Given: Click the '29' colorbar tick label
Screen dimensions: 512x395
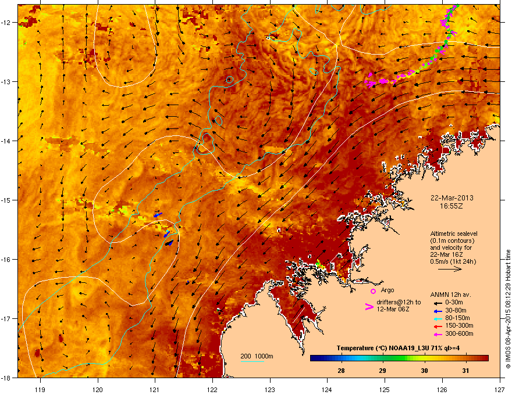Looking at the screenshot, I should 382,371.
